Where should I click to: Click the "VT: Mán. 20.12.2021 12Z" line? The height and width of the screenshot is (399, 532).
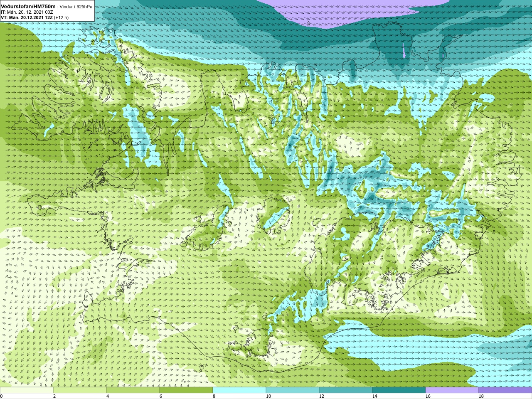[x=27, y=17]
